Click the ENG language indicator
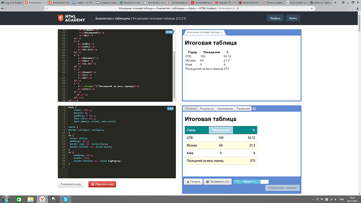 pyautogui.click(x=342, y=199)
